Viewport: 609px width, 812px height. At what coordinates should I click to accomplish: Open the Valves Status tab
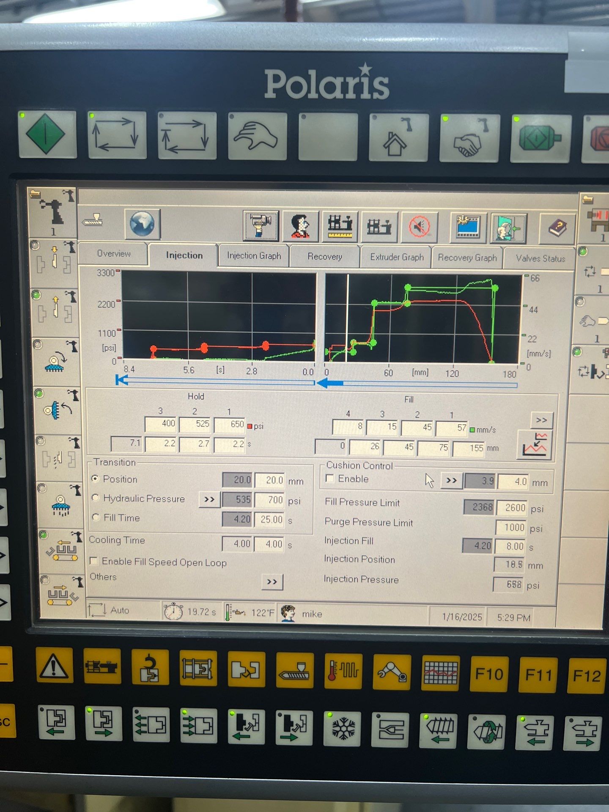[x=540, y=258]
